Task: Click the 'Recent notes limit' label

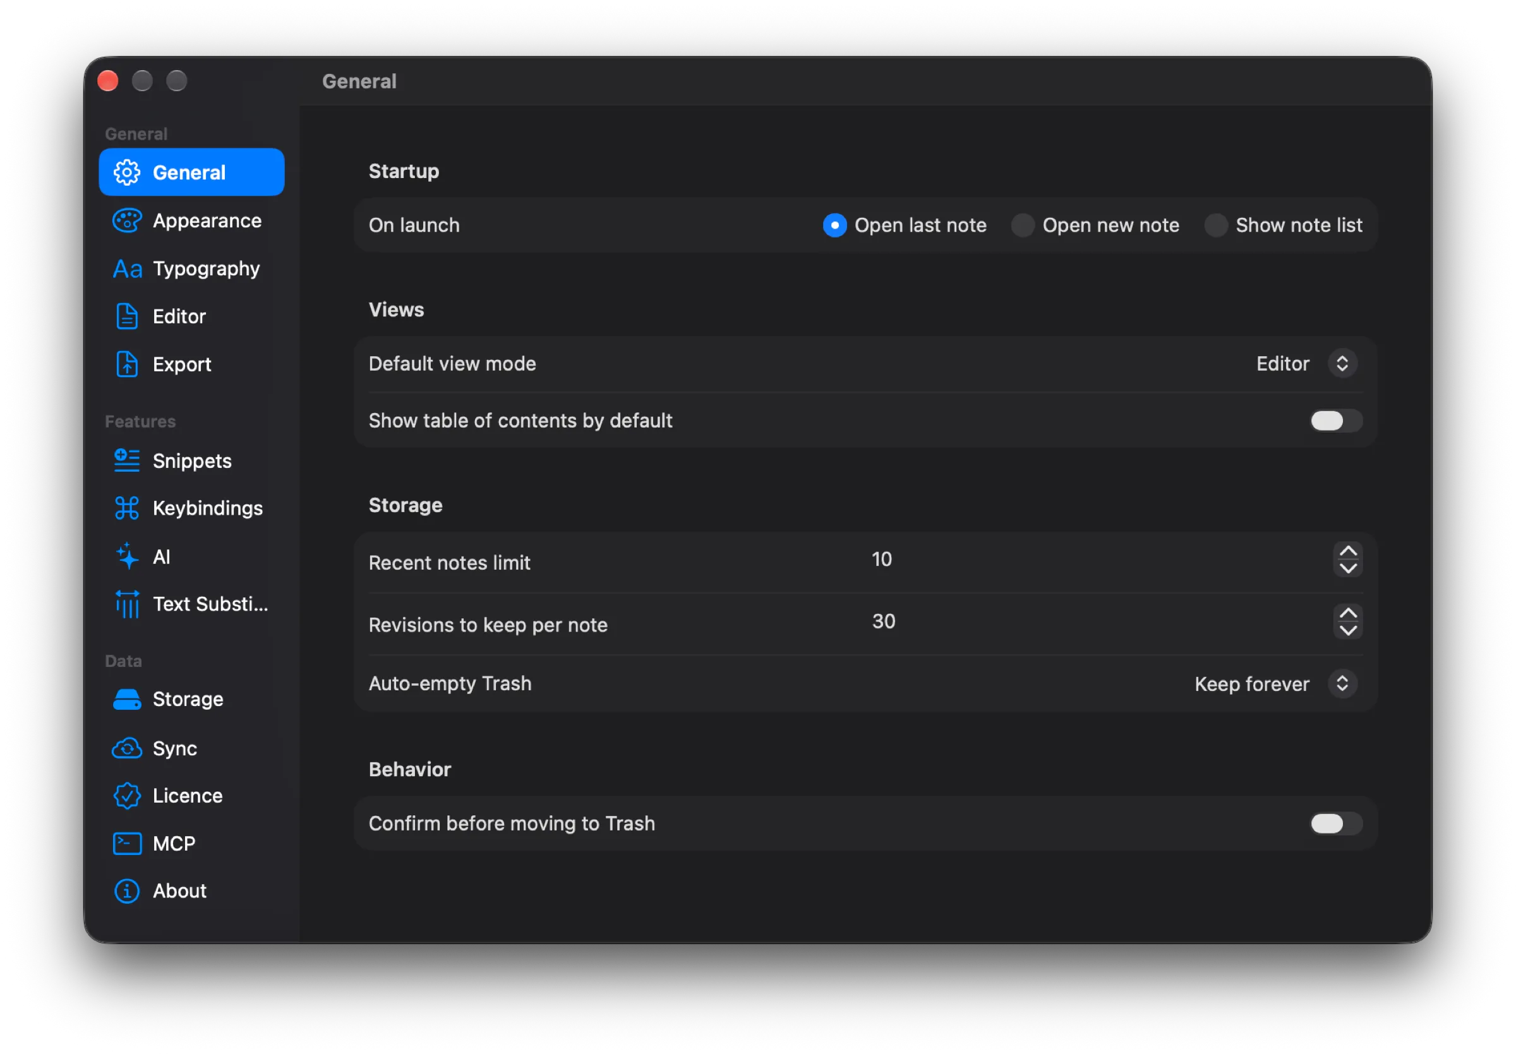Action: coord(450,563)
